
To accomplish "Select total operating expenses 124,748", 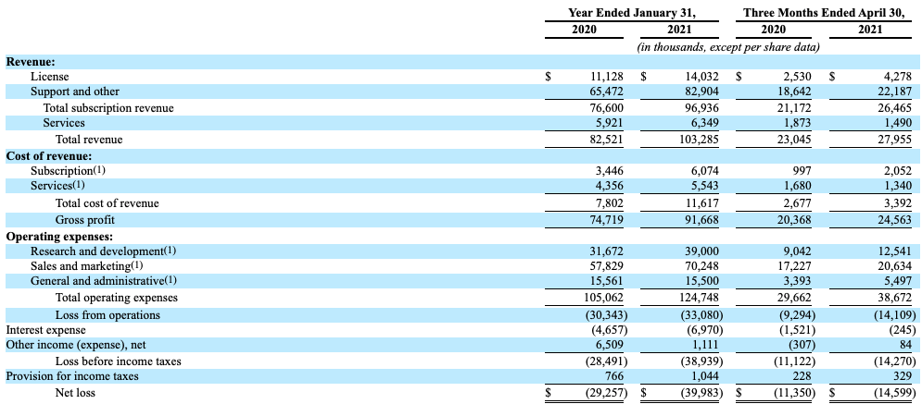I will click(700, 298).
